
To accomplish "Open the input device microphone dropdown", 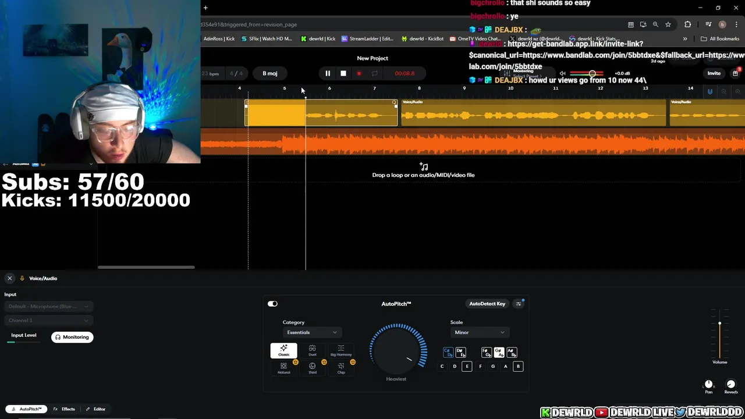I will (49, 306).
